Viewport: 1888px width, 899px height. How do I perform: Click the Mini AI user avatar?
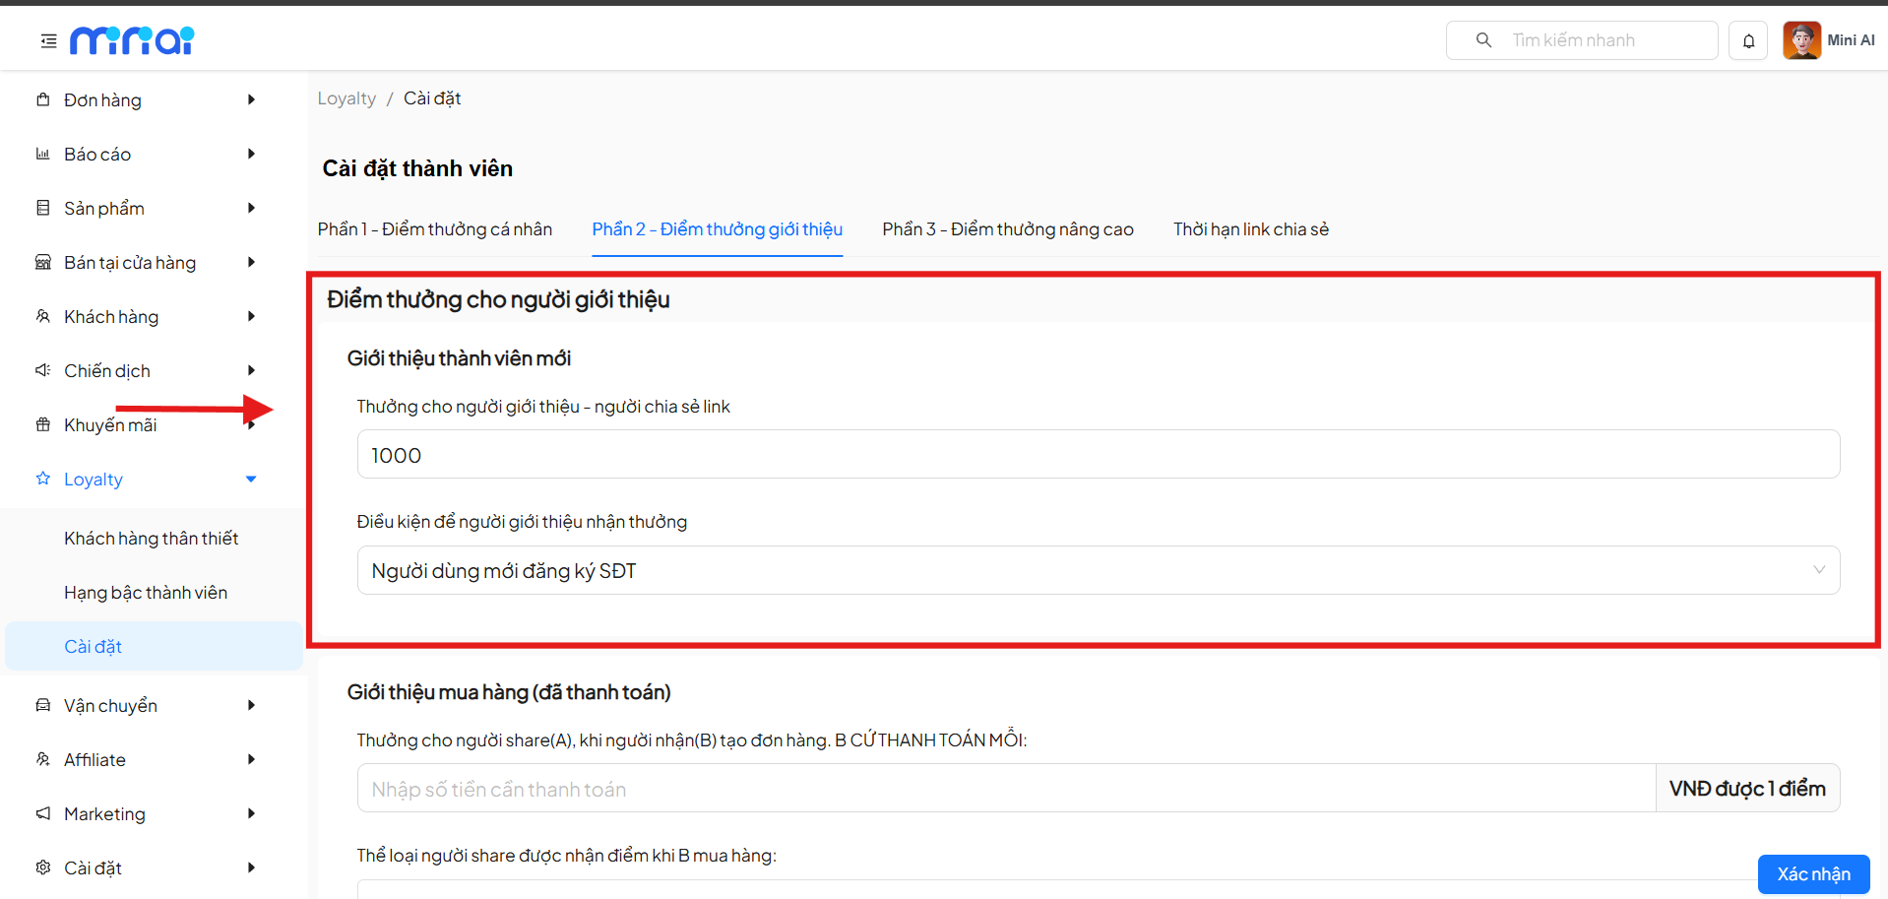(1801, 40)
